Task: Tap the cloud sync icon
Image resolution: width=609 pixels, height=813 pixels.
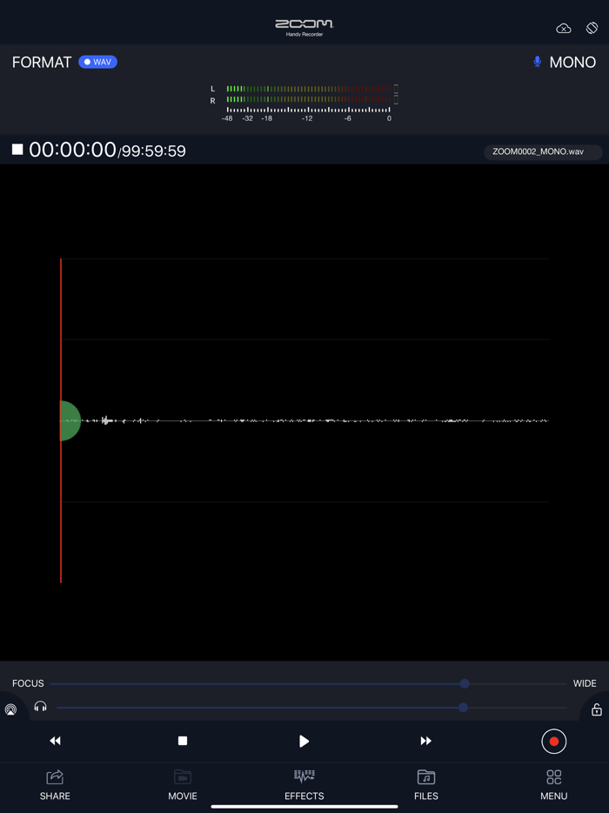Action: pyautogui.click(x=564, y=29)
